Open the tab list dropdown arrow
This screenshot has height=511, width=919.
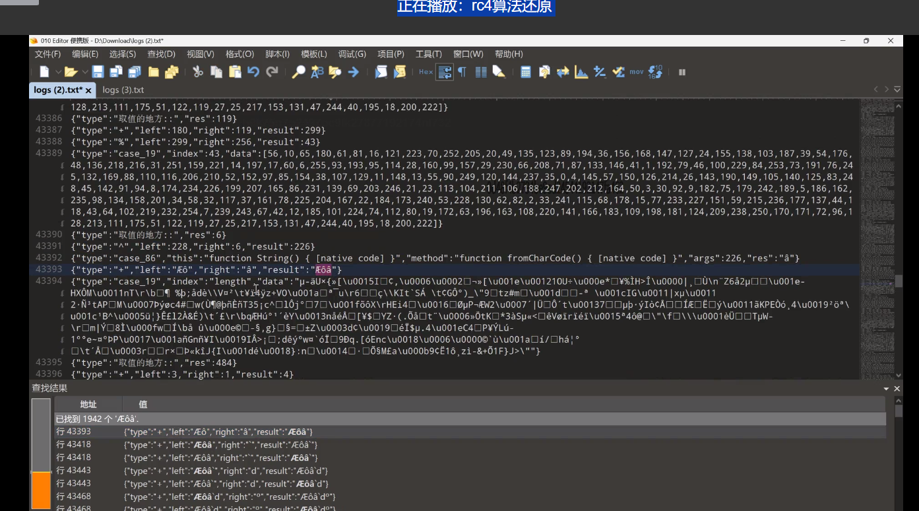point(897,89)
